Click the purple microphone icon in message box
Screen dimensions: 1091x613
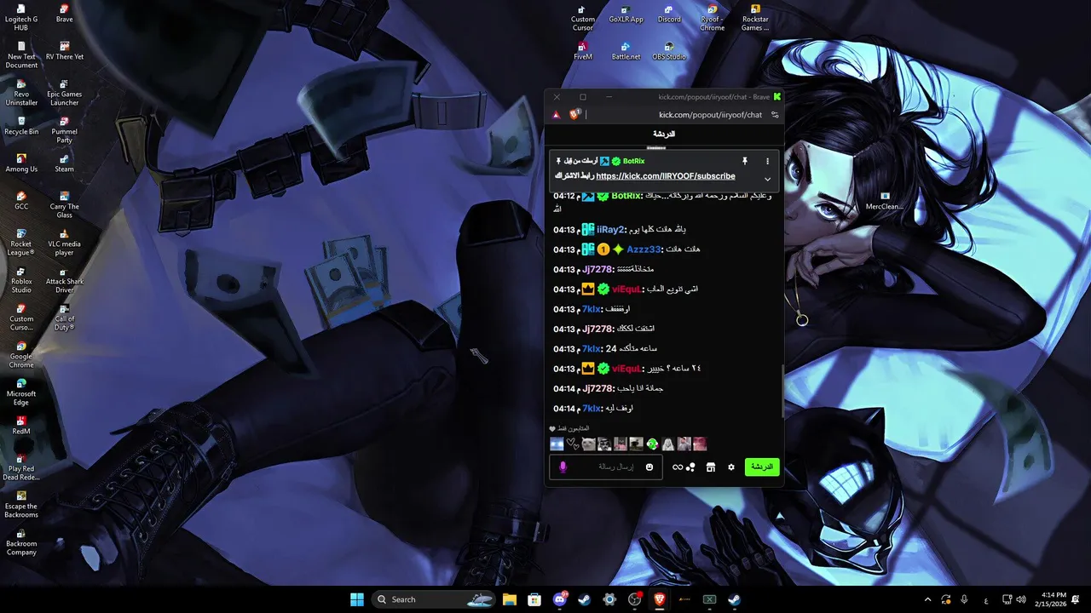pyautogui.click(x=563, y=467)
